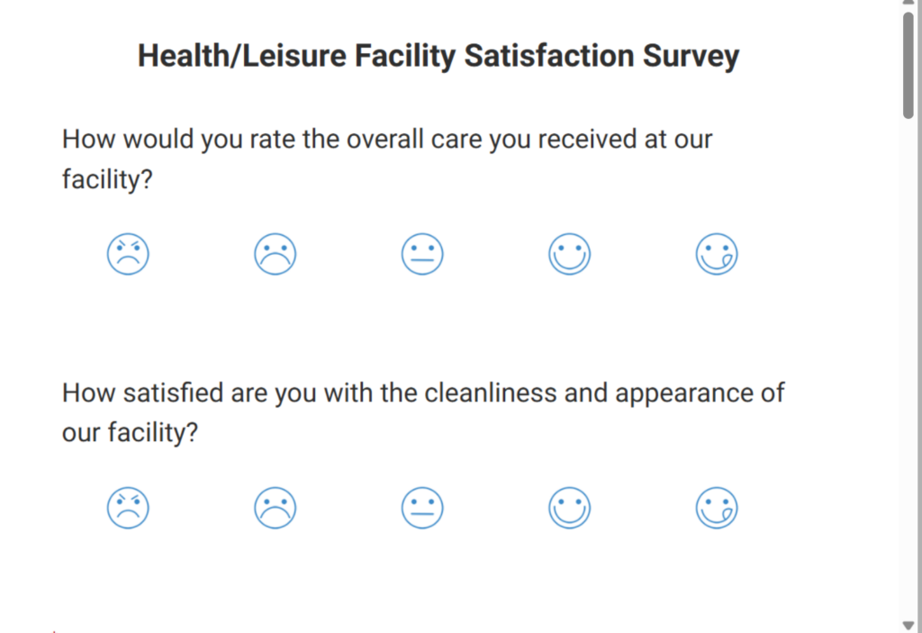Select the angry face for cleanliness question
Image resolution: width=922 pixels, height=633 pixels.
point(127,507)
